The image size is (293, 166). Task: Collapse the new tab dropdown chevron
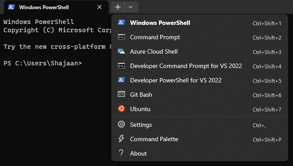131,7
